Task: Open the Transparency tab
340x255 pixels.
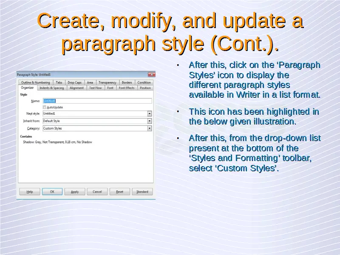Action: 107,82
